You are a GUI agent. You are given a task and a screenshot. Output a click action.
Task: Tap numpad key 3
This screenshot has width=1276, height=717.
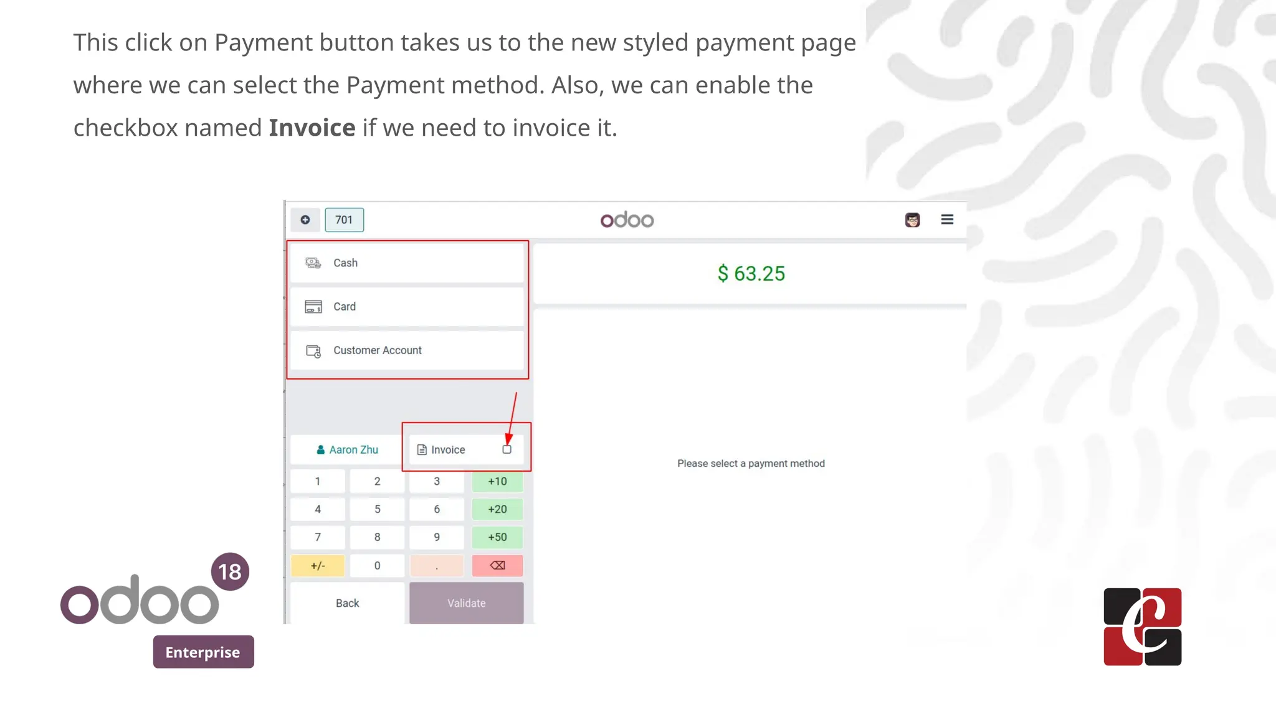click(x=437, y=481)
